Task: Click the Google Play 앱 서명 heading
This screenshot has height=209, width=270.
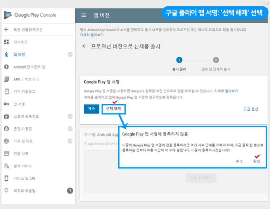Action: click(x=102, y=82)
